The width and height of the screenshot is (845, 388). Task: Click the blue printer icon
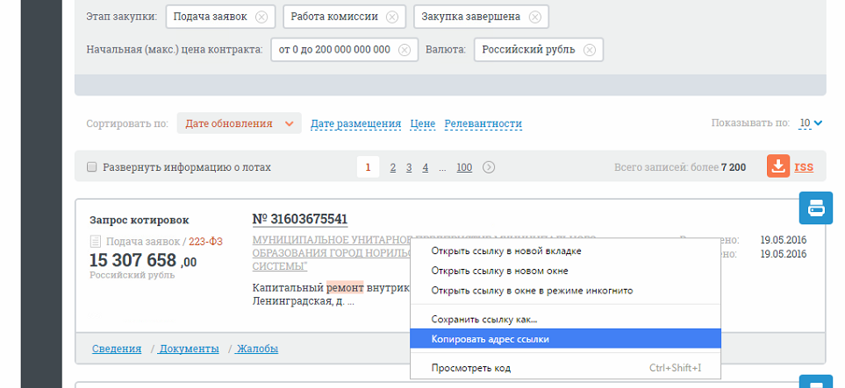[x=815, y=208]
